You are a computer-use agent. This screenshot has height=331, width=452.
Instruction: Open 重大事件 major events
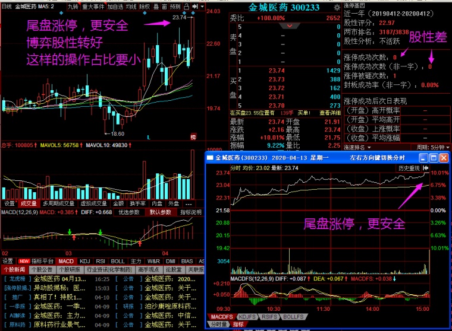point(93,7)
